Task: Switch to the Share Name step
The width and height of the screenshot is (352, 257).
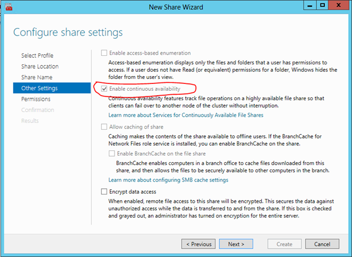Action: point(38,77)
